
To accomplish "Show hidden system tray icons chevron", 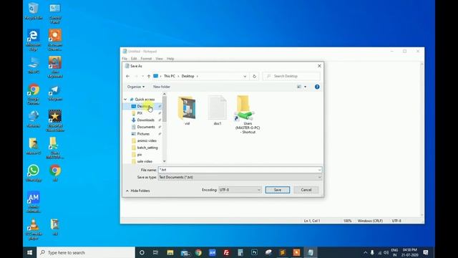I will point(366,252).
